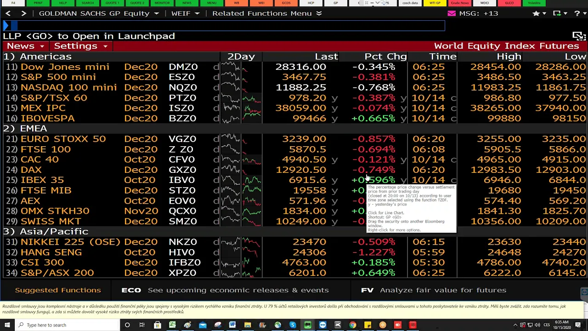Image resolution: width=588 pixels, height=331 pixels.
Task: Click the HELP key on top bar
Action: click(x=63, y=3)
